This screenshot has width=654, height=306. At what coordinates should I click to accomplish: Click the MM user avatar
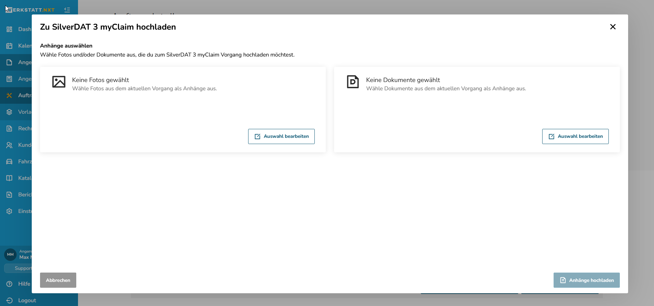click(x=10, y=254)
